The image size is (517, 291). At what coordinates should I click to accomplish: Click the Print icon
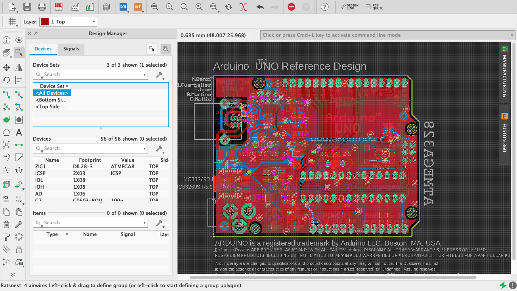click(x=42, y=7)
